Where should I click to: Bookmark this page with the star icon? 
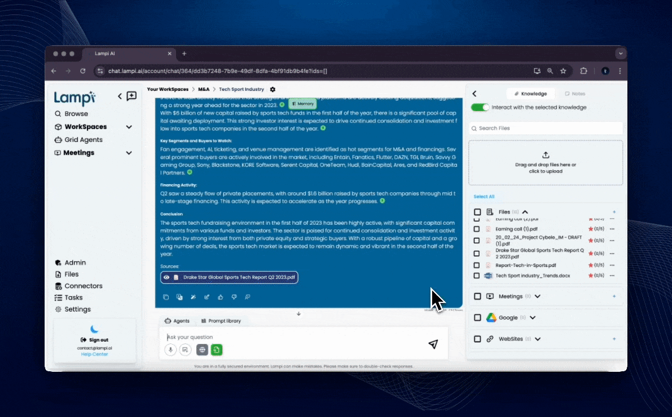coord(563,71)
